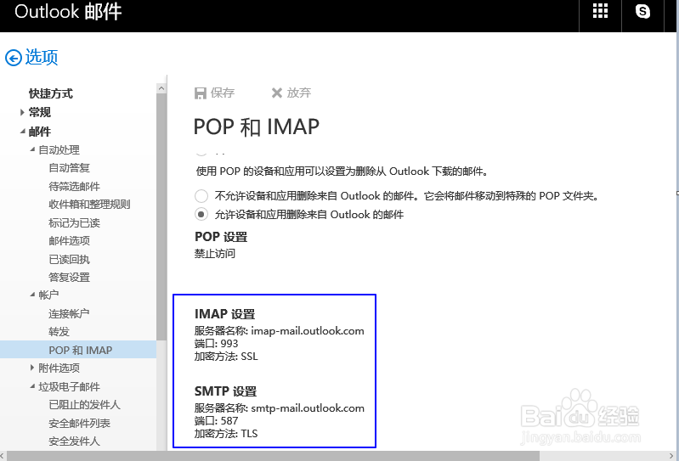Click the SMTP 设置 heading

pyautogui.click(x=225, y=391)
